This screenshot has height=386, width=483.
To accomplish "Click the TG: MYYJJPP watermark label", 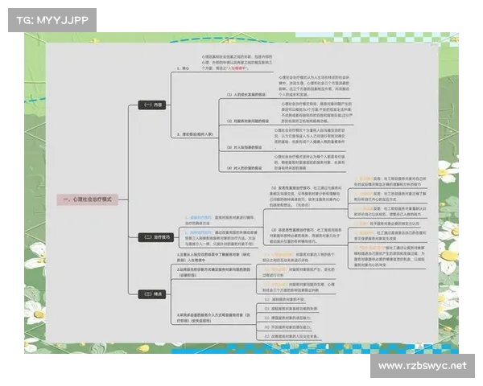I will [52, 18].
